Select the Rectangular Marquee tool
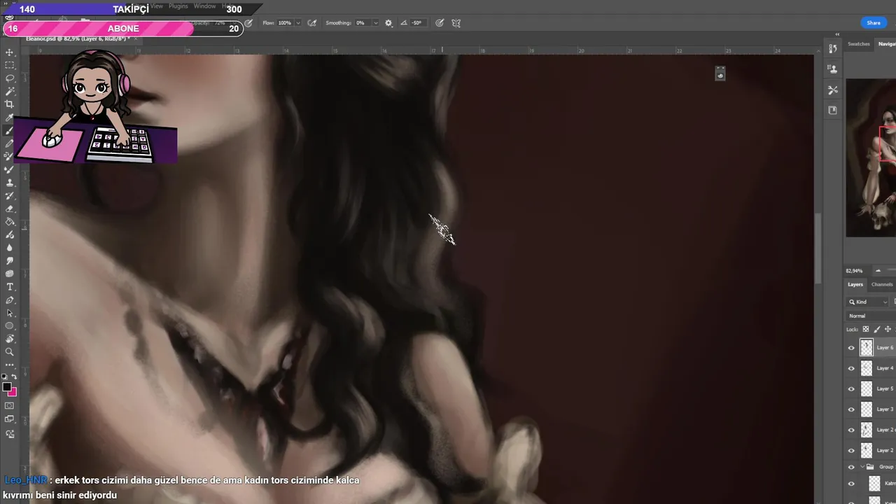This screenshot has width=896, height=504. click(10, 65)
